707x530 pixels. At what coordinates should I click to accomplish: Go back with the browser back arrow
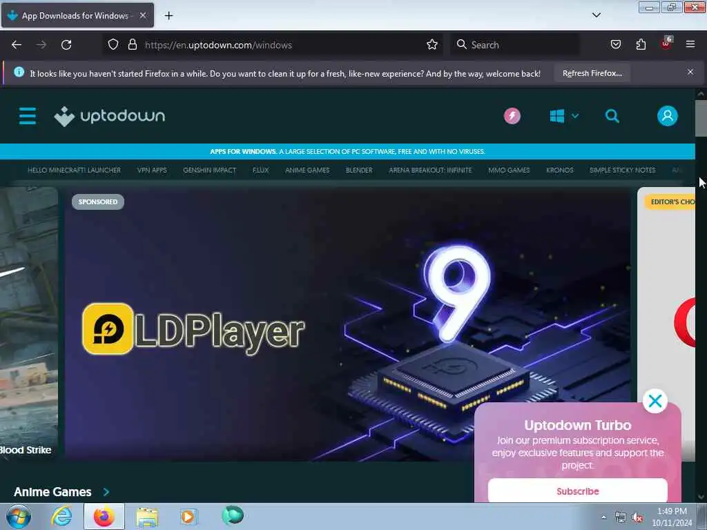click(17, 45)
